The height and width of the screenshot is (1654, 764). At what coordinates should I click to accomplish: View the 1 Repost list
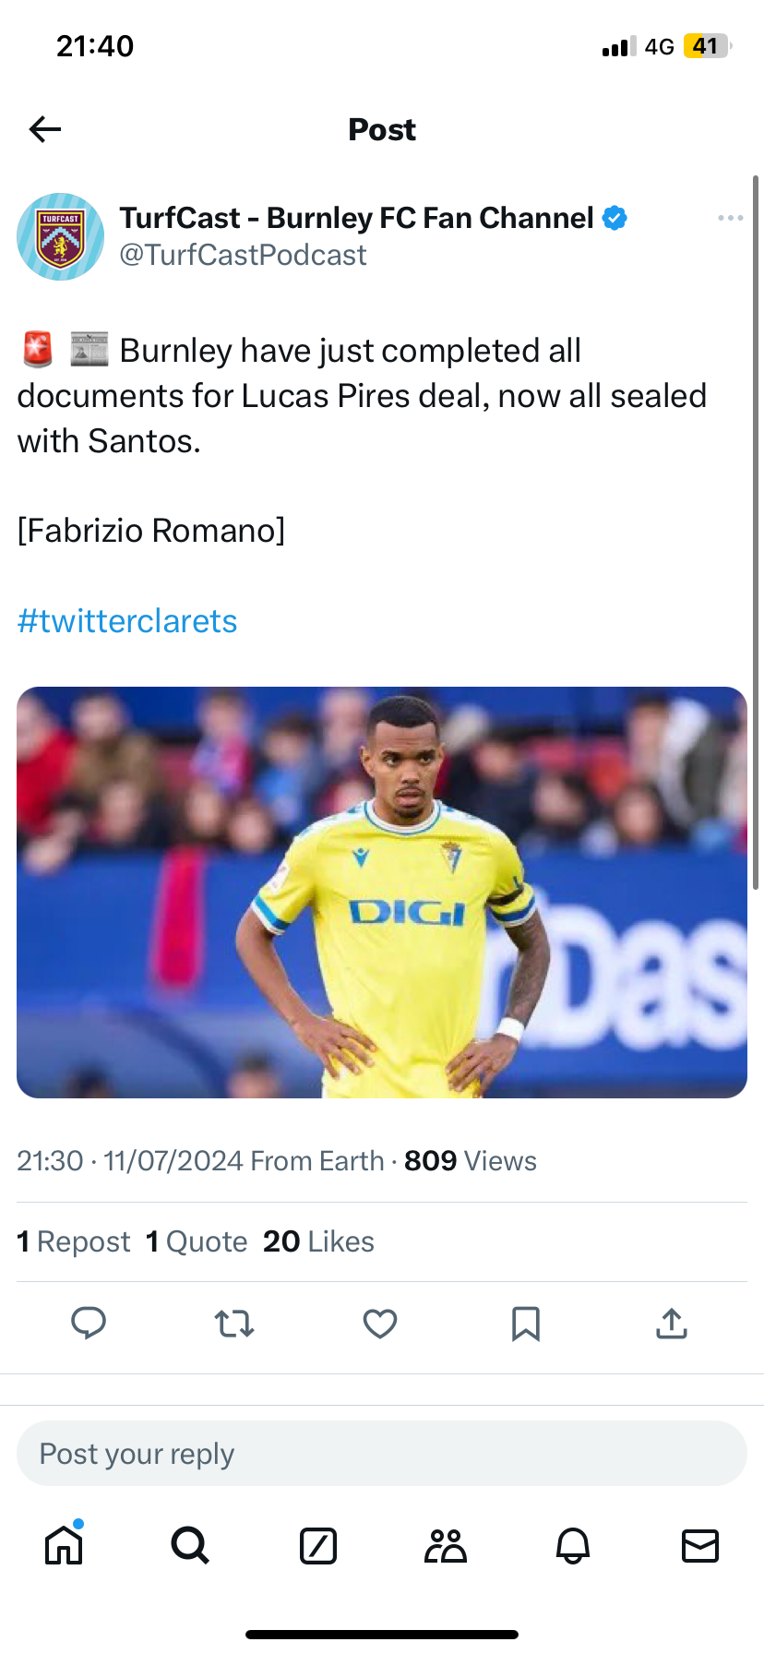point(74,1241)
